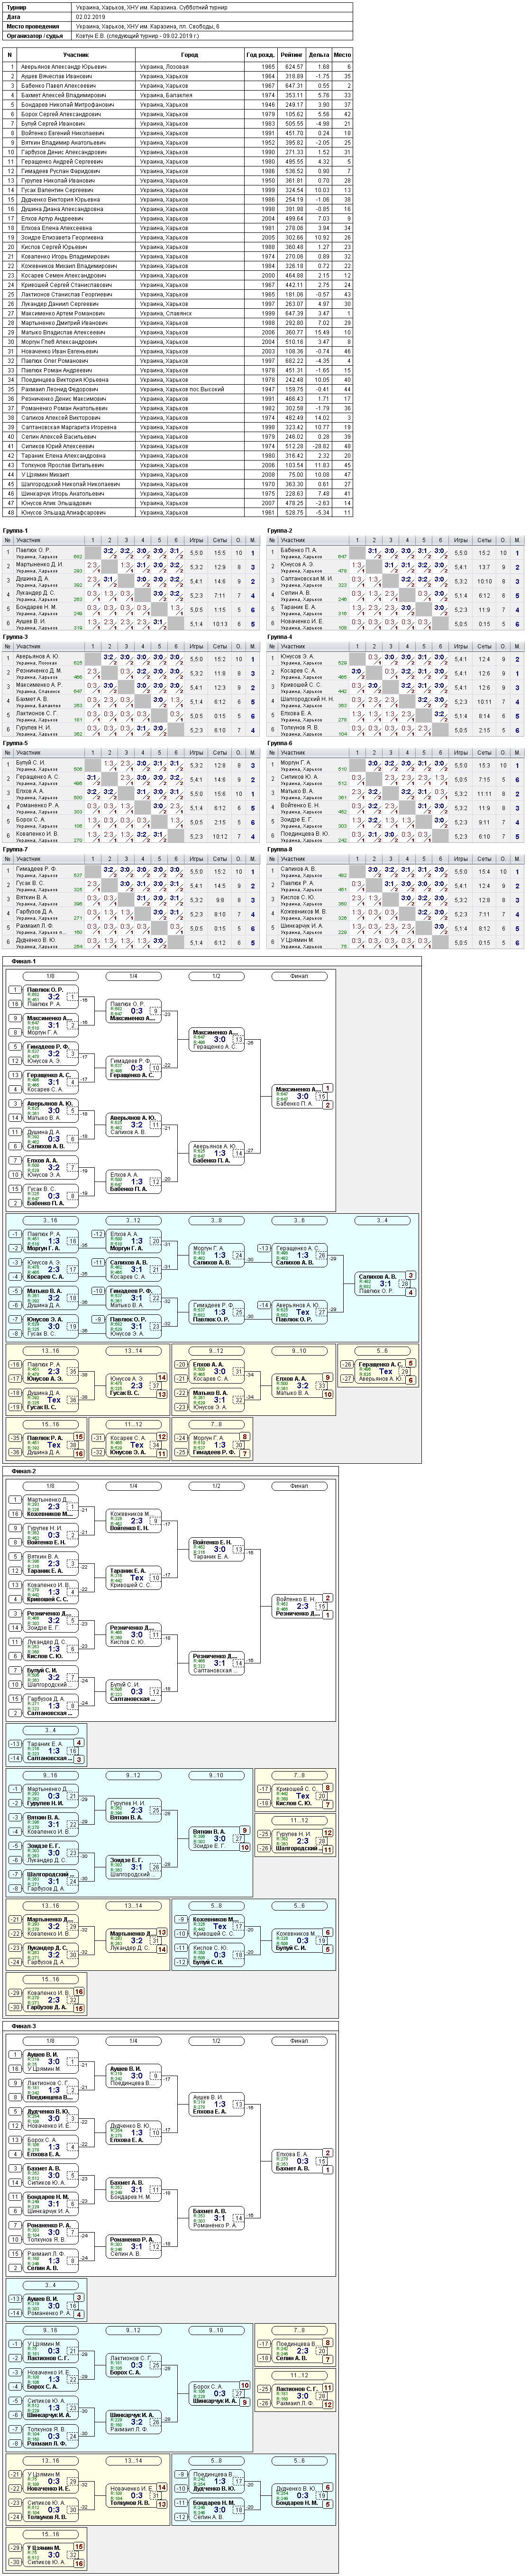Image resolution: width=529 pixels, height=2576 pixels.
Task: Click the 'Группа-3' heading
Action: pyautogui.click(x=15, y=637)
